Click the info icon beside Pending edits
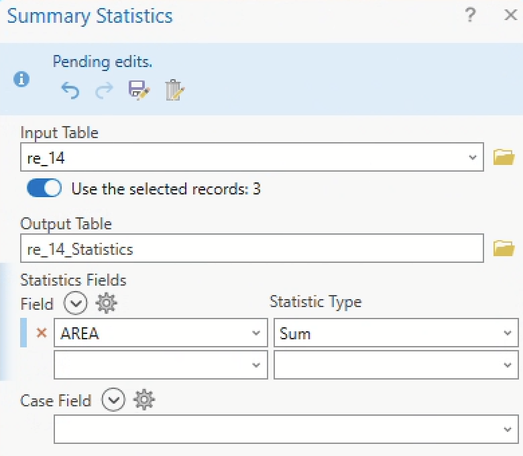The width and height of the screenshot is (523, 456). [21, 79]
